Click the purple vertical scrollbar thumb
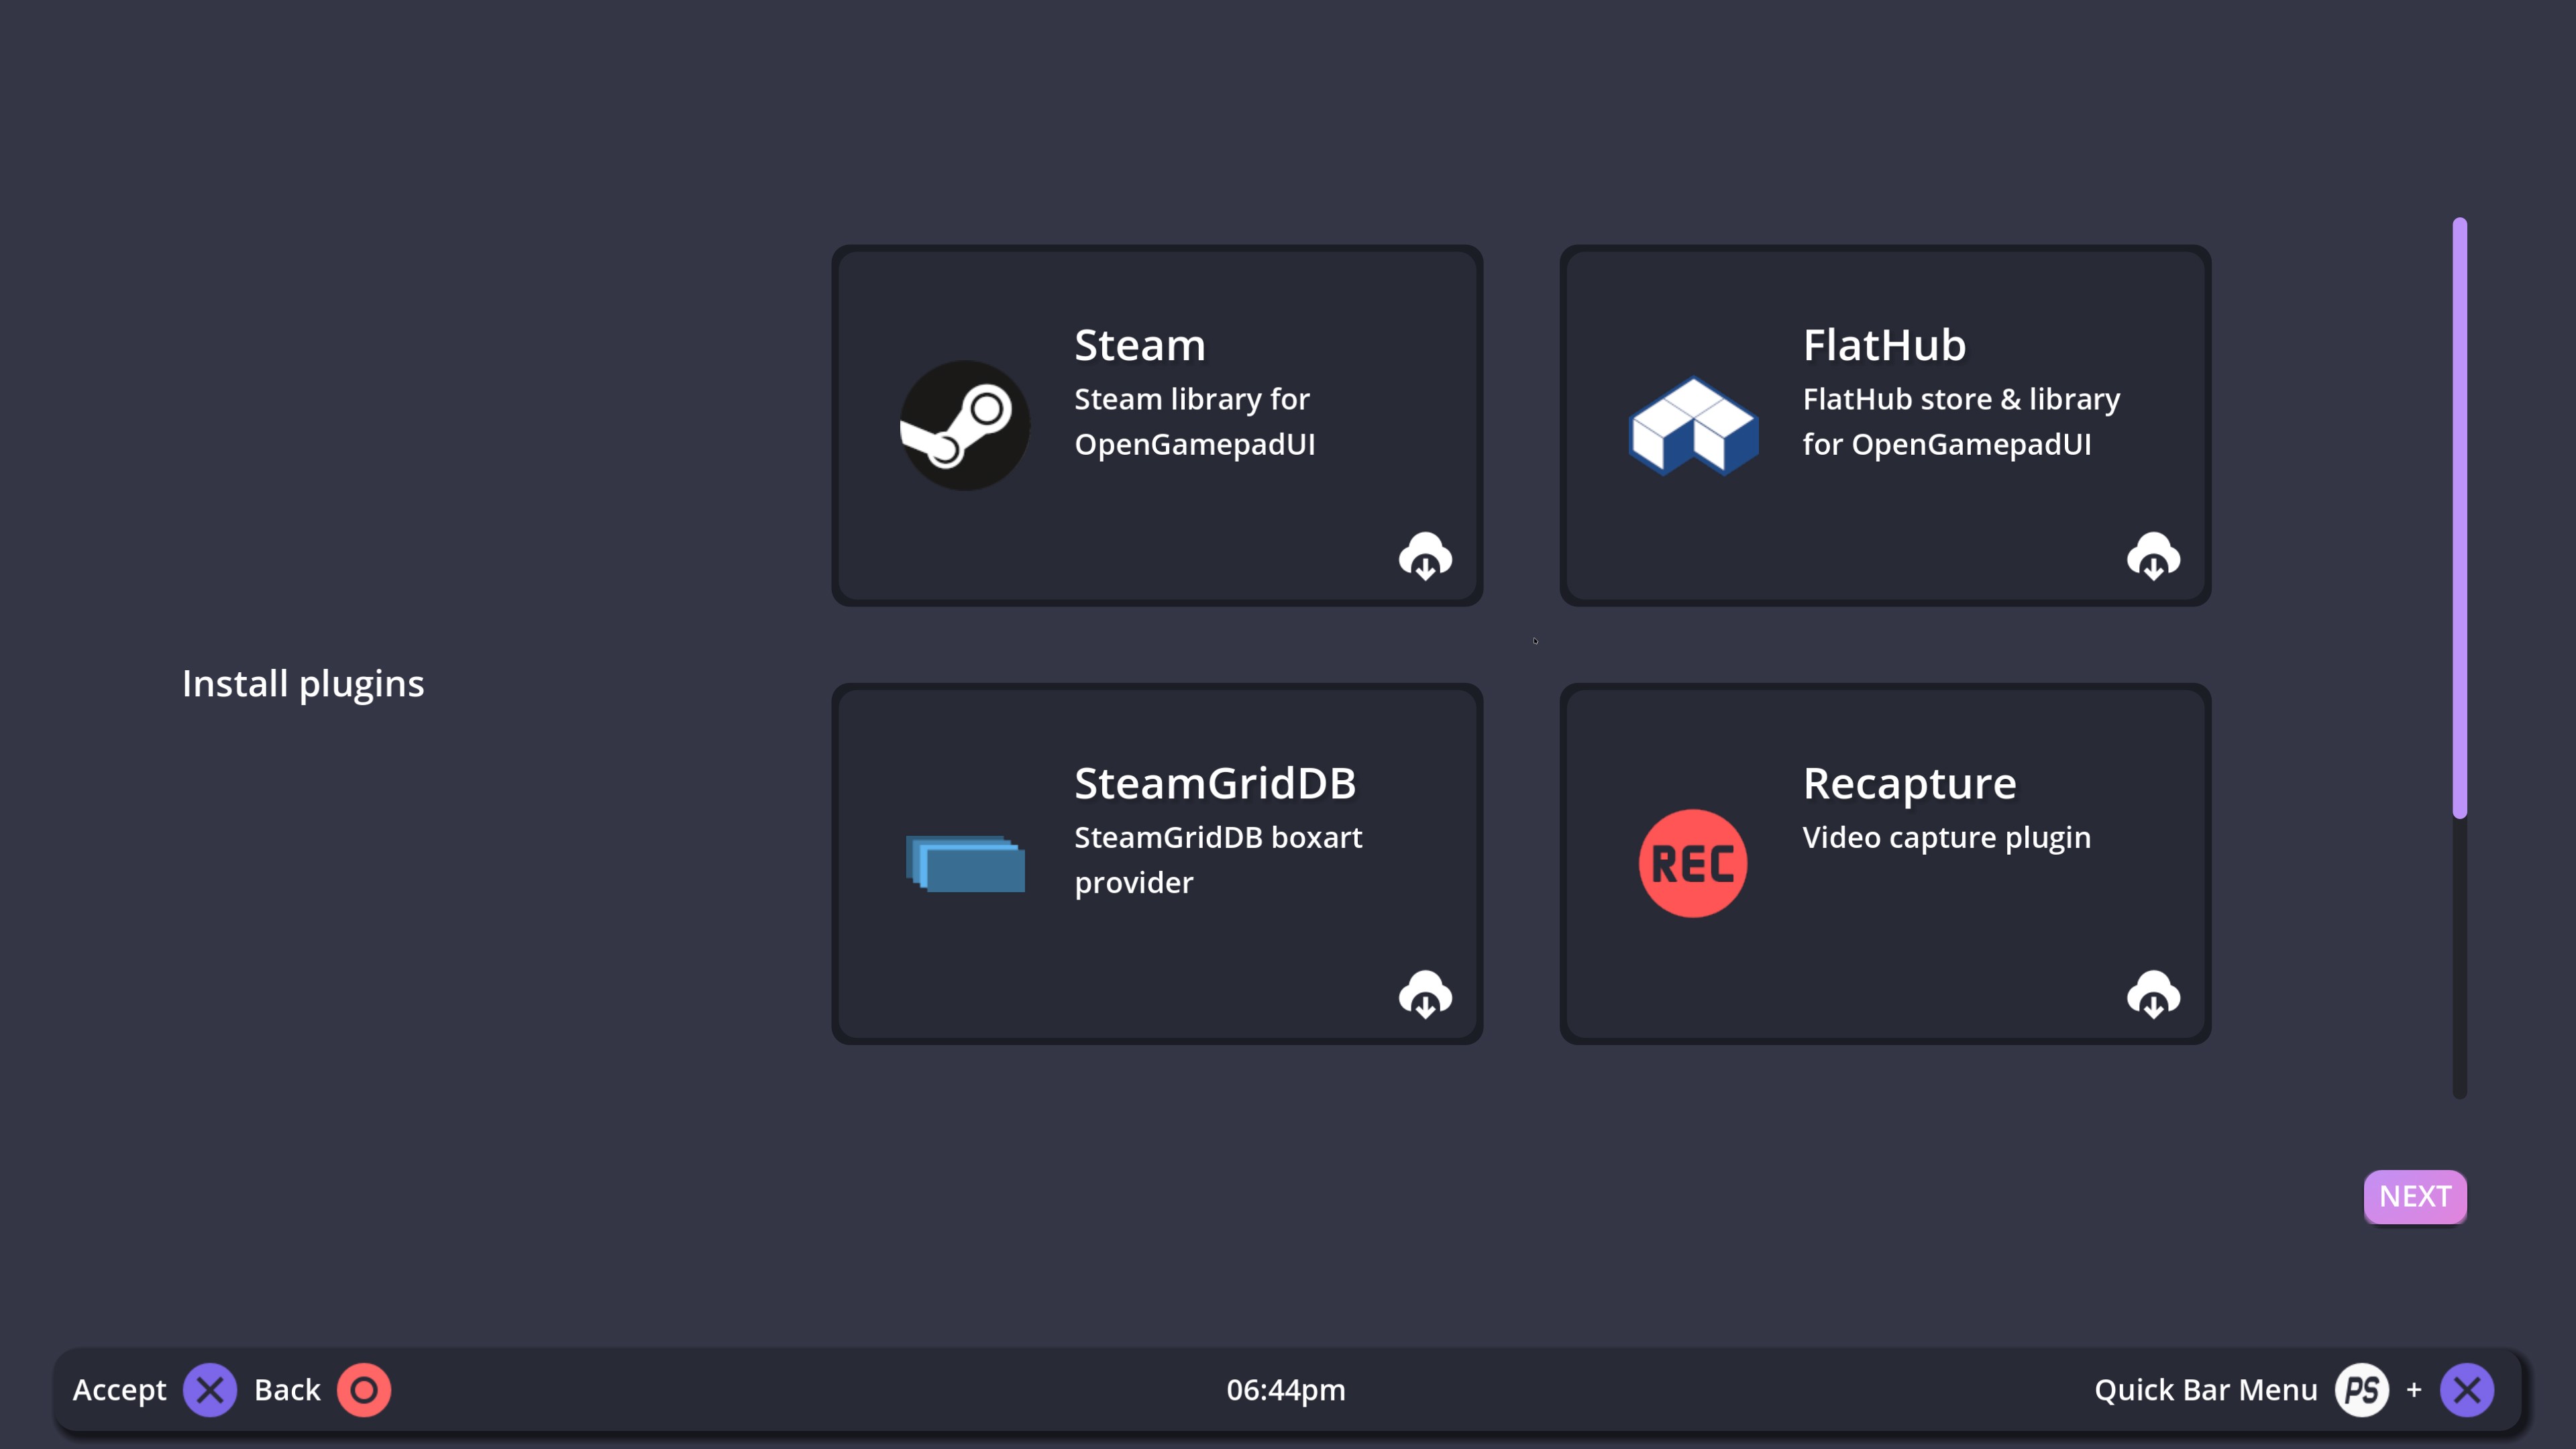The width and height of the screenshot is (2576, 1449). click(2459, 517)
